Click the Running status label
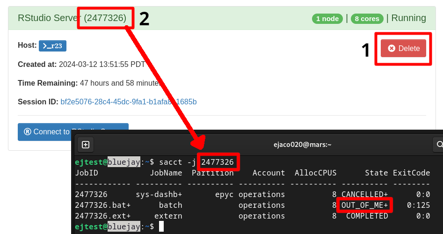Image resolution: width=443 pixels, height=234 pixels. 408,18
